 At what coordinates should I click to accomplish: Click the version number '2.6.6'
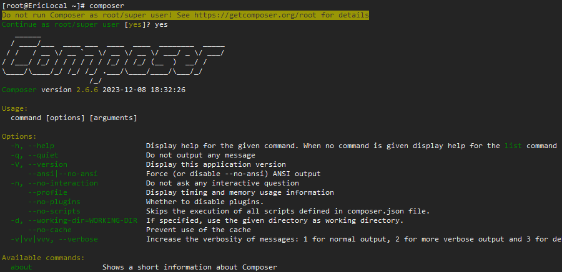point(87,90)
